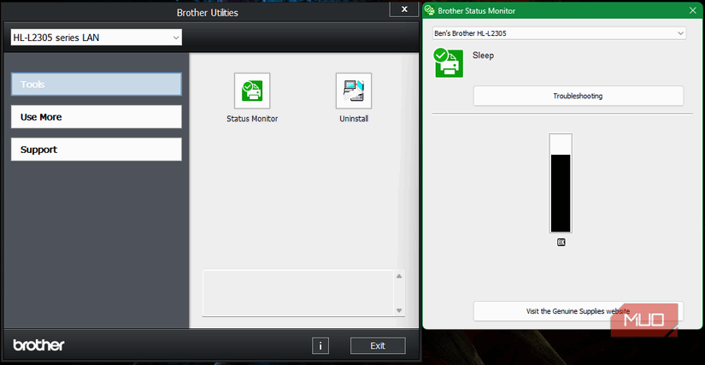Click the Brother logo in footer
This screenshot has width=705, height=365.
pos(39,345)
